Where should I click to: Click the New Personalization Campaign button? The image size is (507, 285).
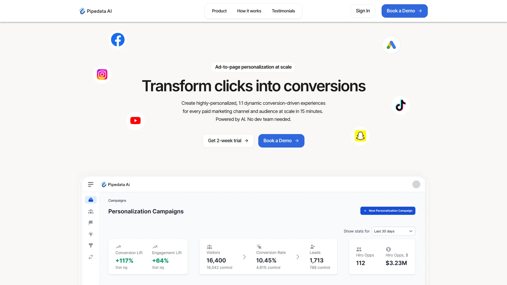coord(388,211)
